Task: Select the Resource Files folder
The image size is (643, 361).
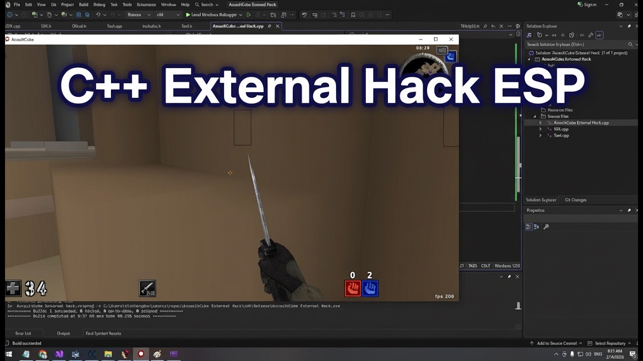Action: 560,110
